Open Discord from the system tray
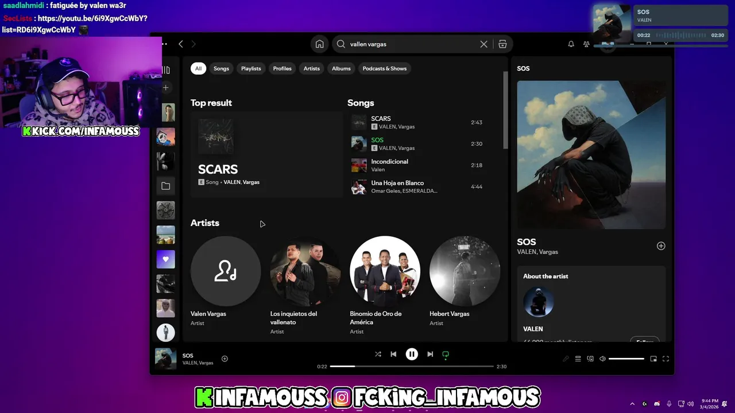 pyautogui.click(x=657, y=404)
